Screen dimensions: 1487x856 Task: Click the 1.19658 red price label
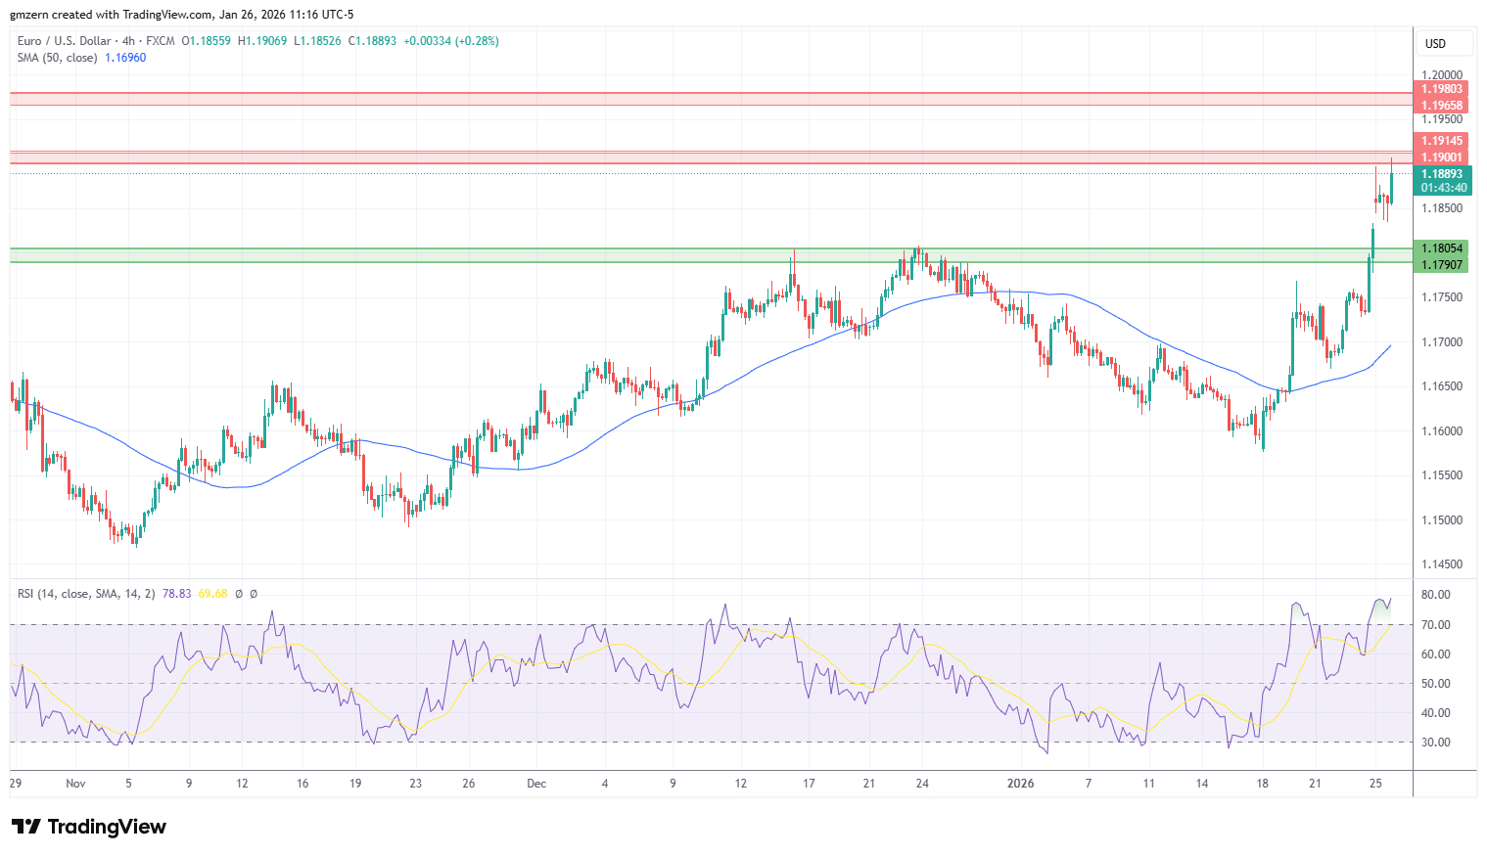[1442, 106]
